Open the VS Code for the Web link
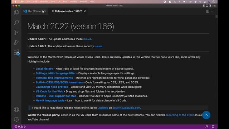This screenshot has width=229, height=129. tap(49, 91)
